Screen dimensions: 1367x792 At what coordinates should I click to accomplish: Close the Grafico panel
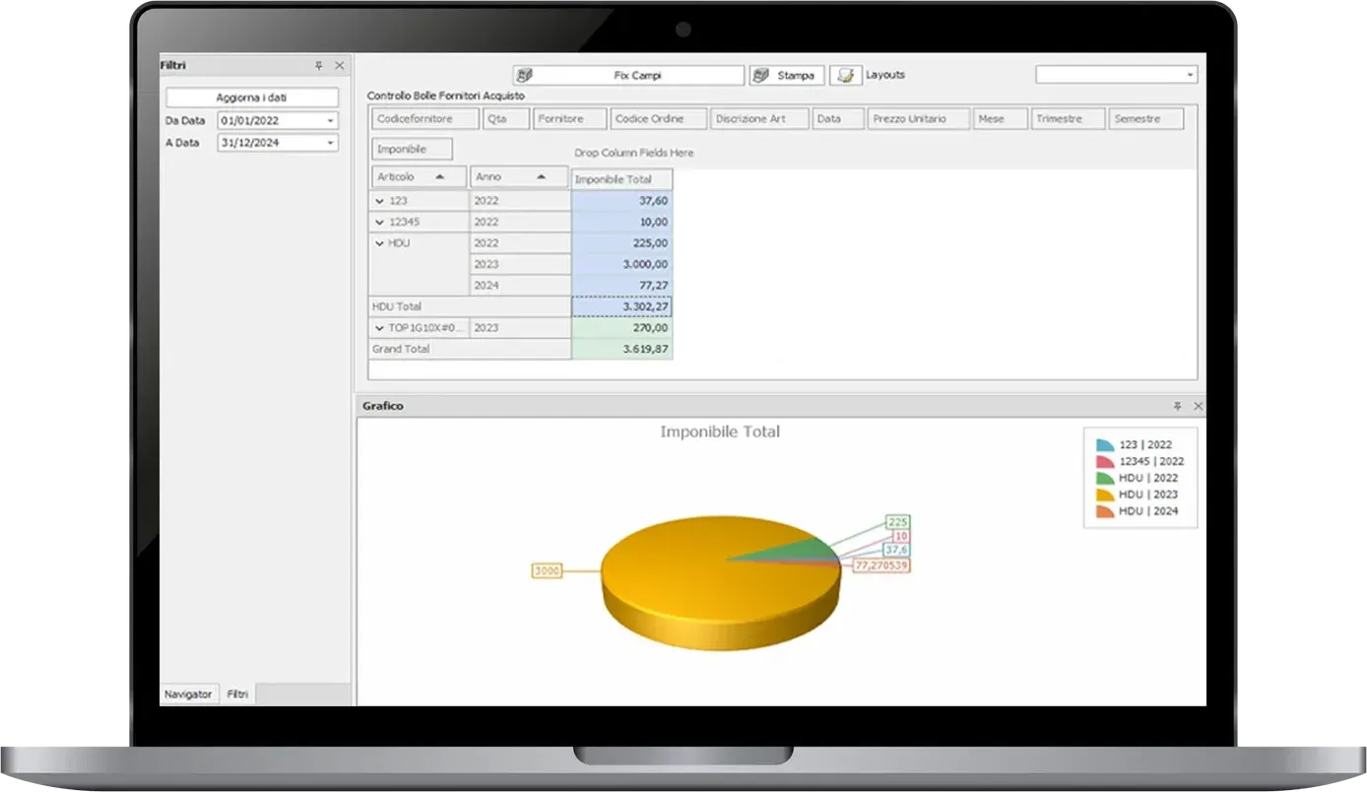(1199, 406)
